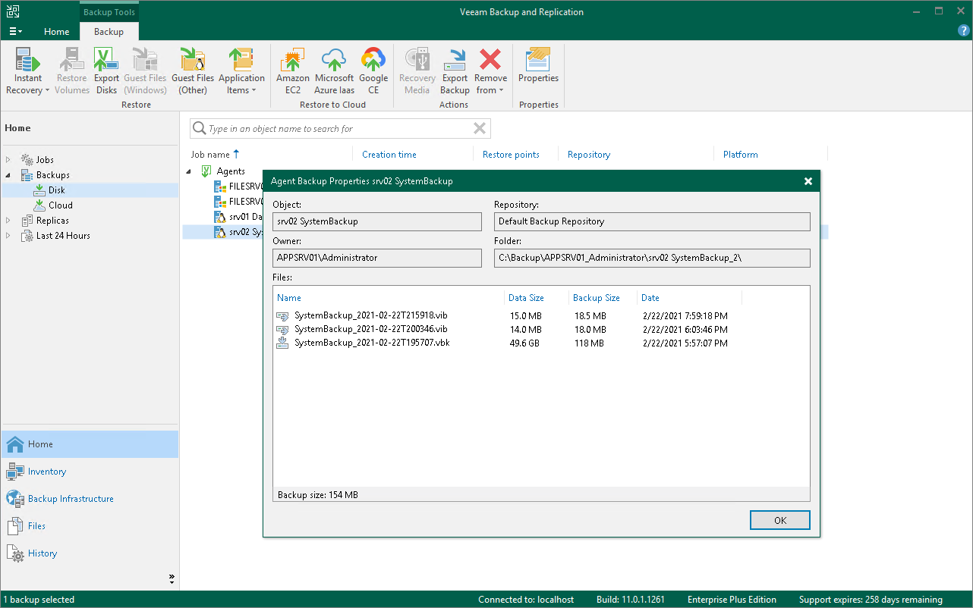The width and height of the screenshot is (973, 608).
Task: Close the Agent Backup Properties dialog
Action: click(808, 181)
